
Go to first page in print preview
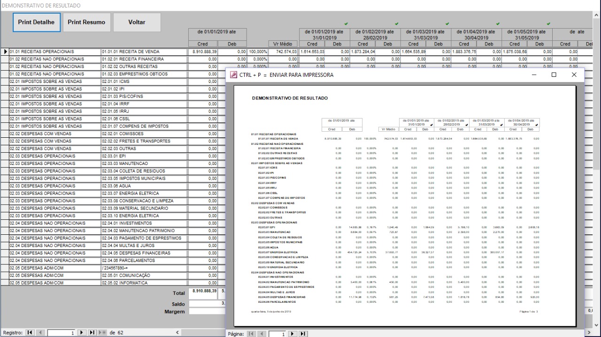coord(252,334)
